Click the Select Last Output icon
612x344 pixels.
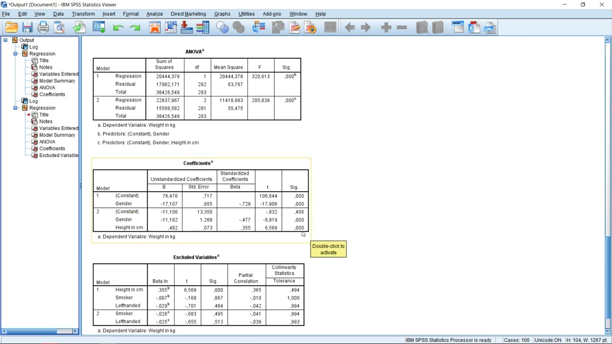[258, 28]
